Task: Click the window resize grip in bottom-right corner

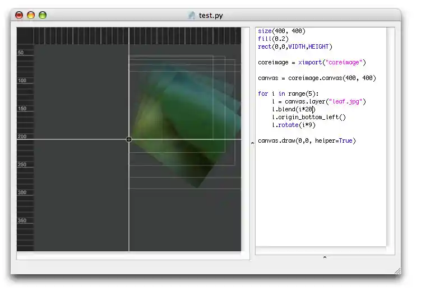Action: tap(397, 271)
